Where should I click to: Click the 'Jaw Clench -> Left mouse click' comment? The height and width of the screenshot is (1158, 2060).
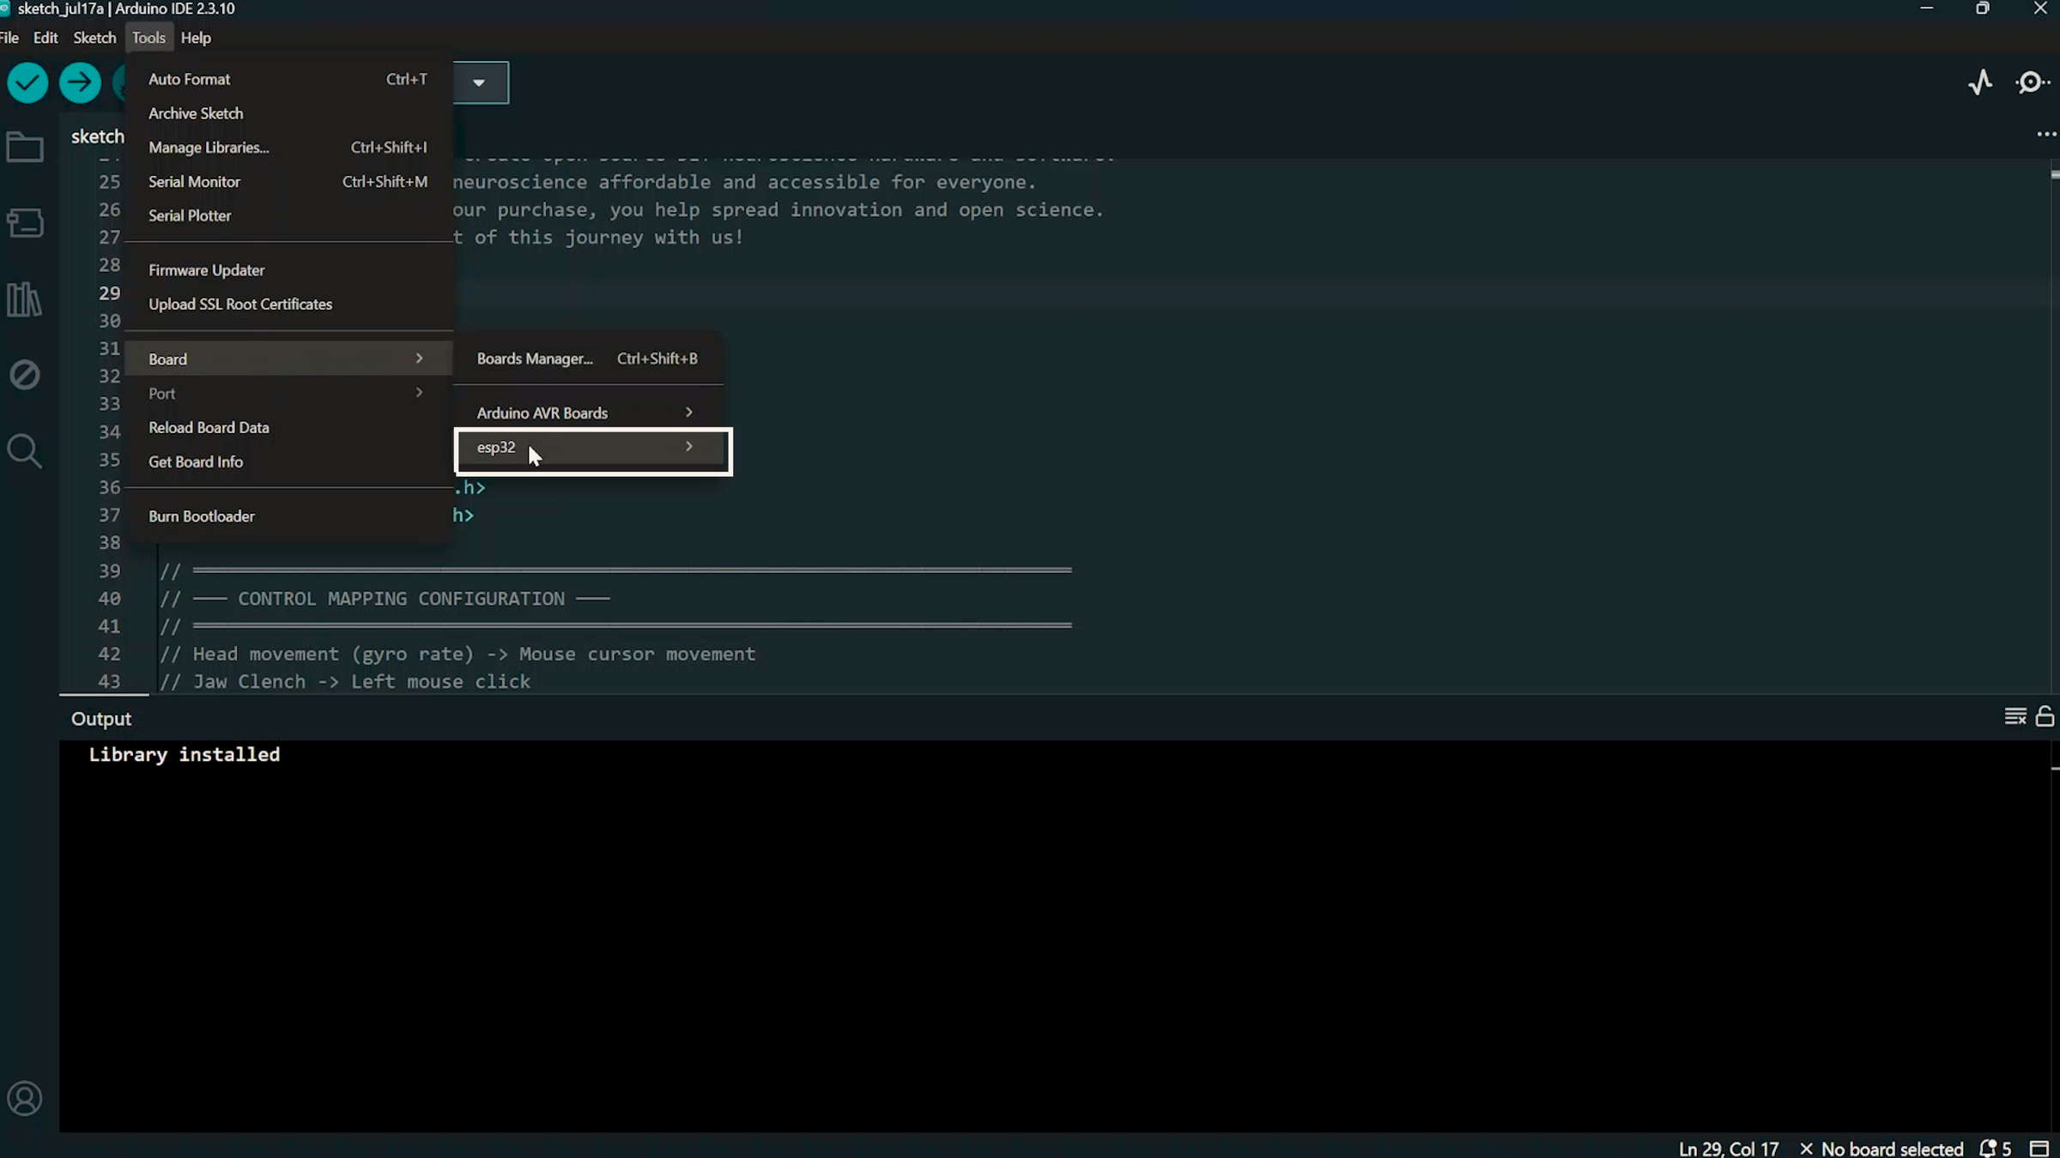click(x=345, y=682)
